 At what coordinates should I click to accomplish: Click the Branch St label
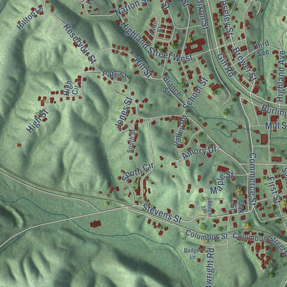pyautogui.click(x=171, y=86)
